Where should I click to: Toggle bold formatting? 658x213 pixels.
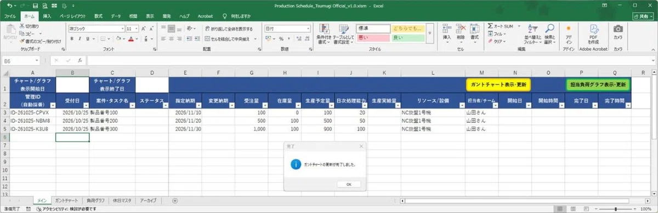tap(71, 39)
